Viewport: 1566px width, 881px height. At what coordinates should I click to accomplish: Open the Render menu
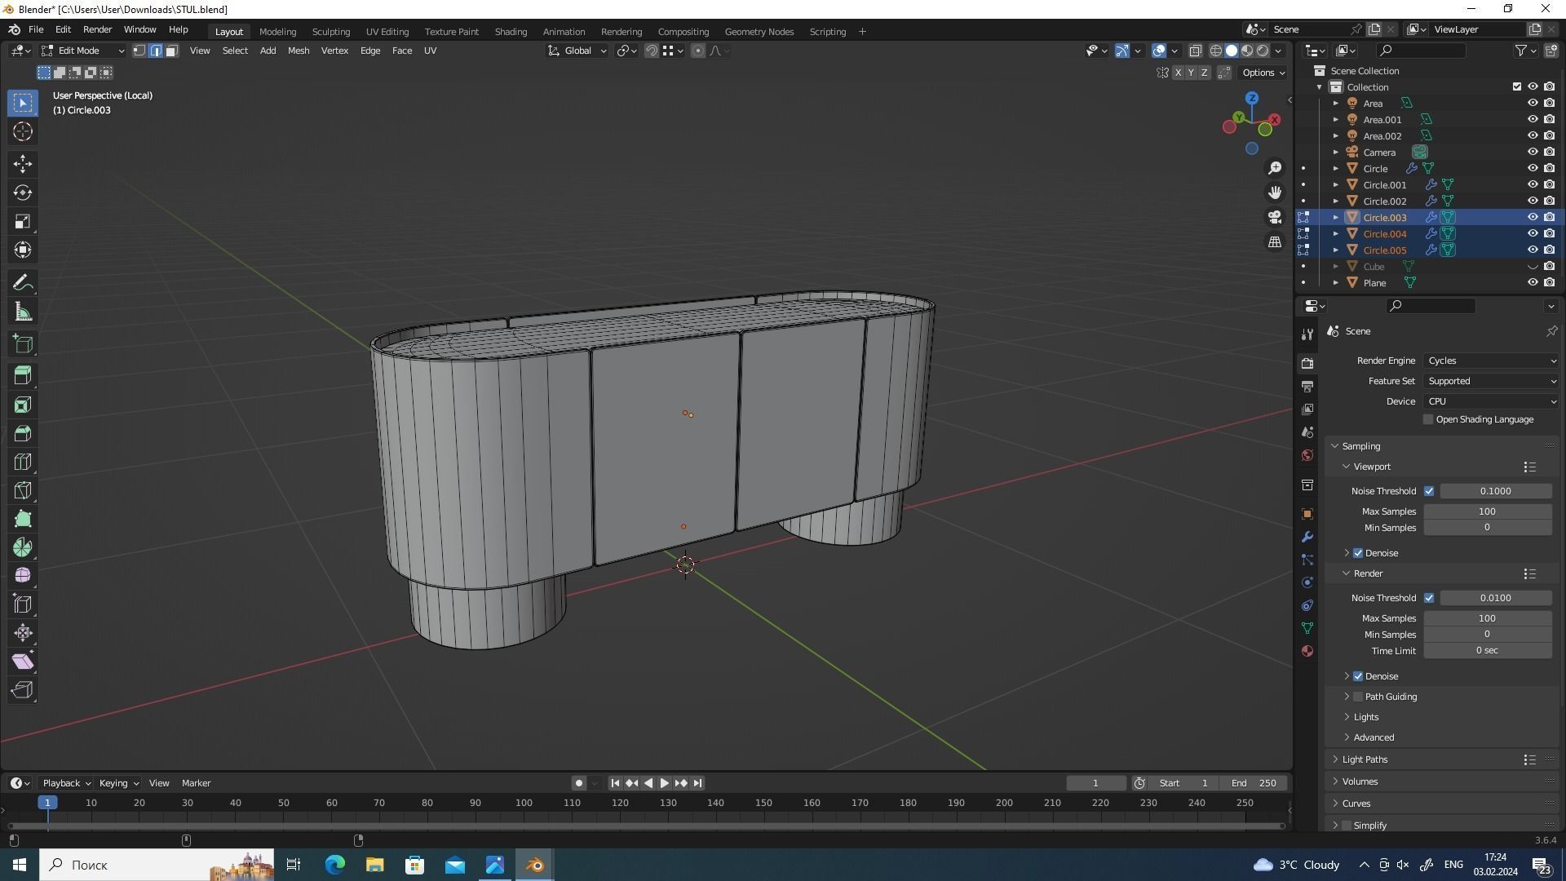tap(97, 29)
